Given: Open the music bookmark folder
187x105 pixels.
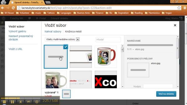Looking at the screenshot, I should 36,13.
